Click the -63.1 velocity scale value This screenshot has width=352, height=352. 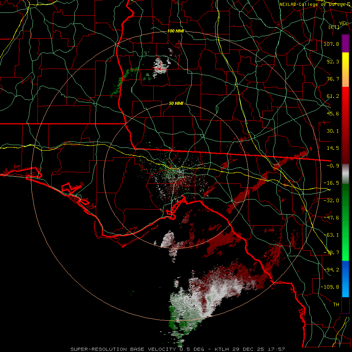pos(331,235)
